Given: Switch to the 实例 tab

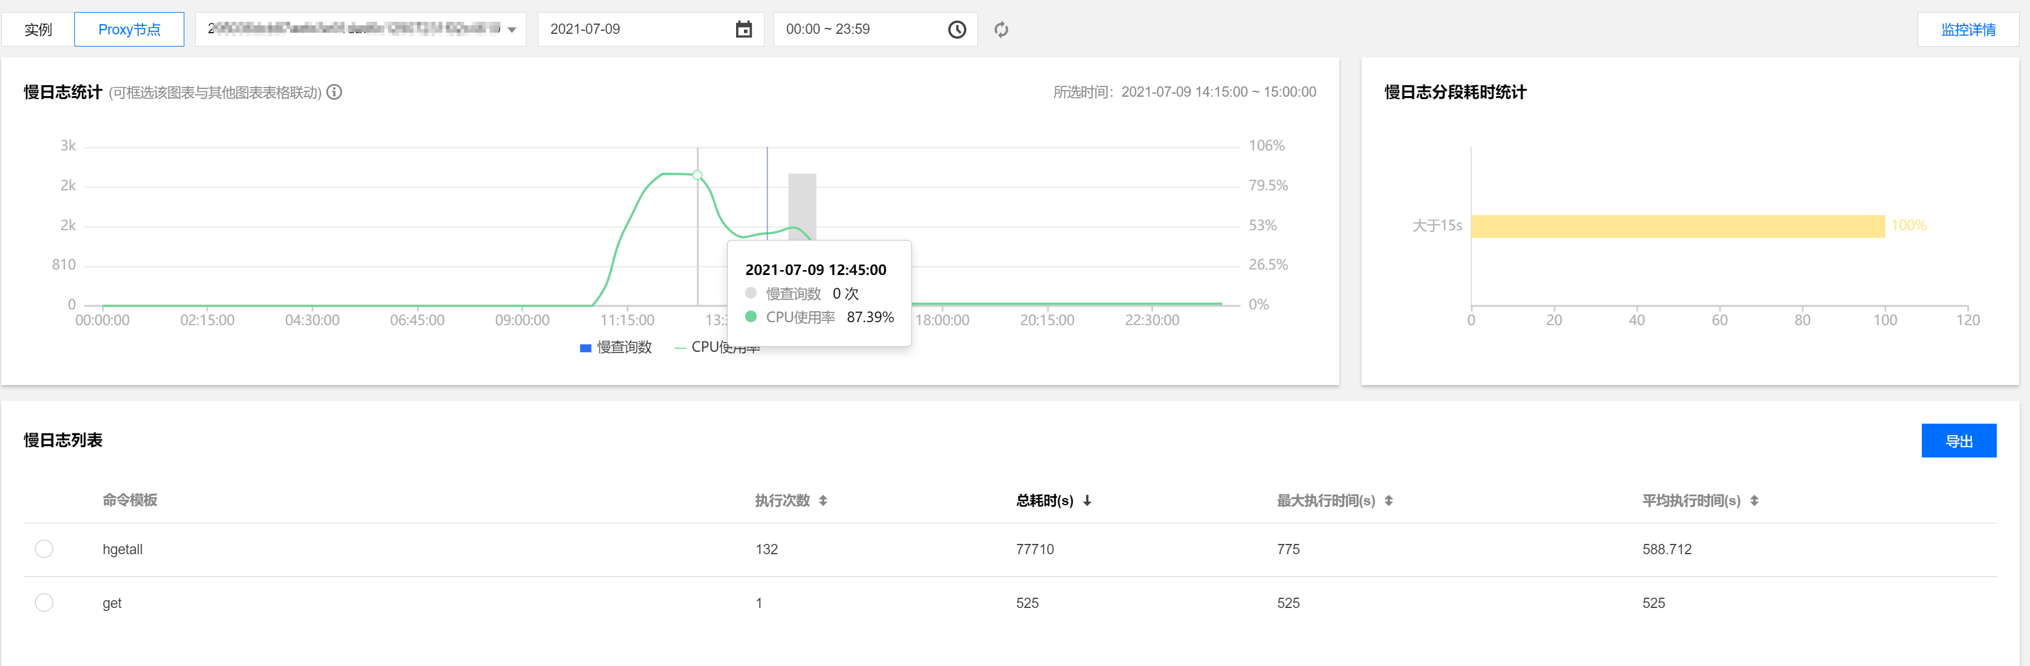Looking at the screenshot, I should [38, 29].
